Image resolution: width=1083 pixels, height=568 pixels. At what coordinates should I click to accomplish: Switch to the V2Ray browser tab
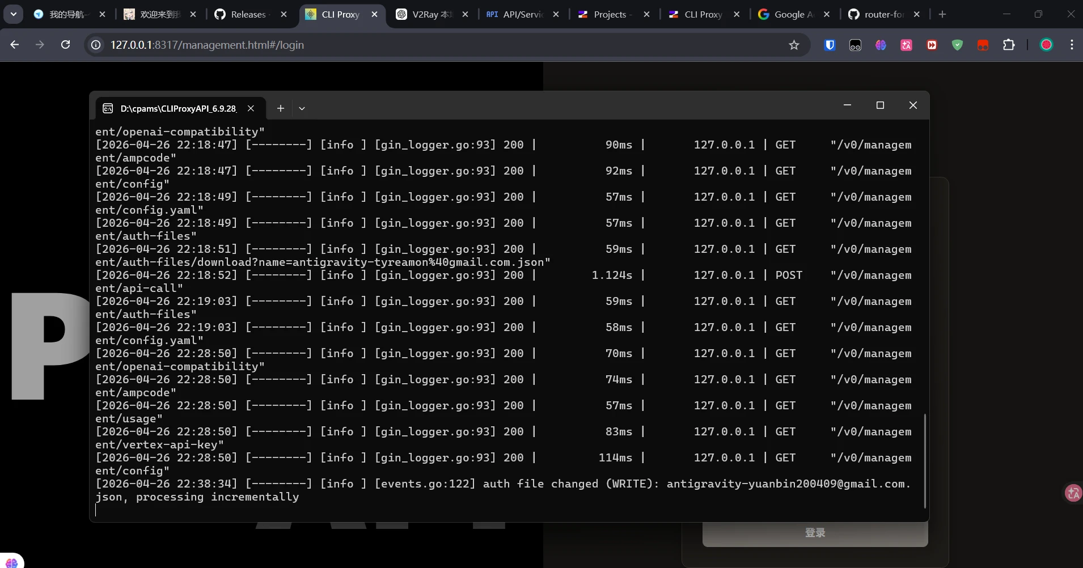(433, 14)
